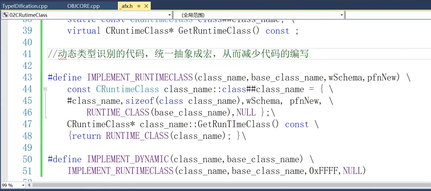Viewport: 431px width, 191px height.
Task: Click the horizontal scrollbar left arrow
Action: tap(29, 185)
